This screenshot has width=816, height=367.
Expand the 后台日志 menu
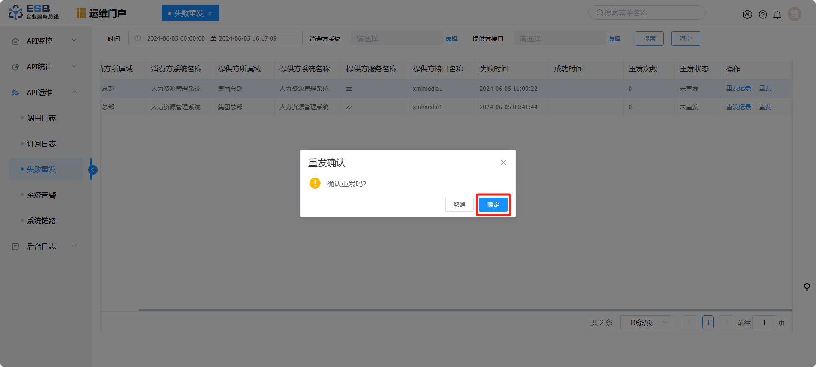74,246
